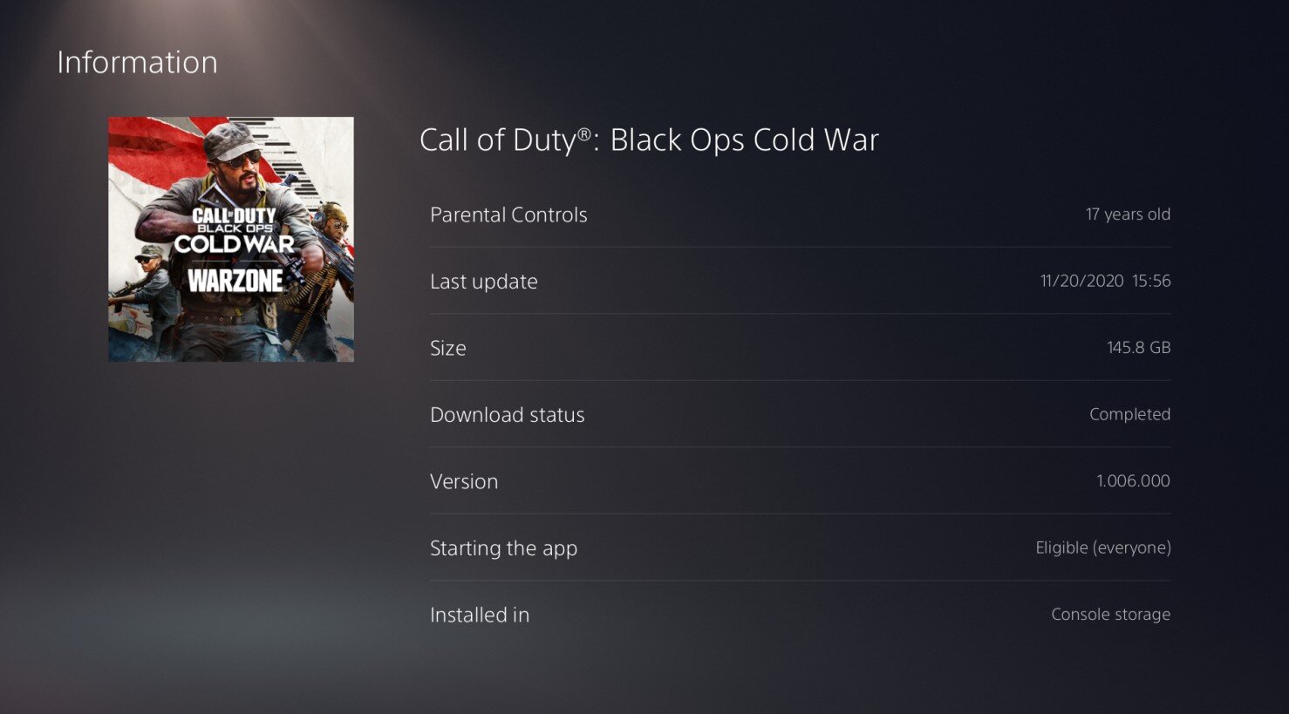Click the Console storage value

pyautogui.click(x=1111, y=615)
